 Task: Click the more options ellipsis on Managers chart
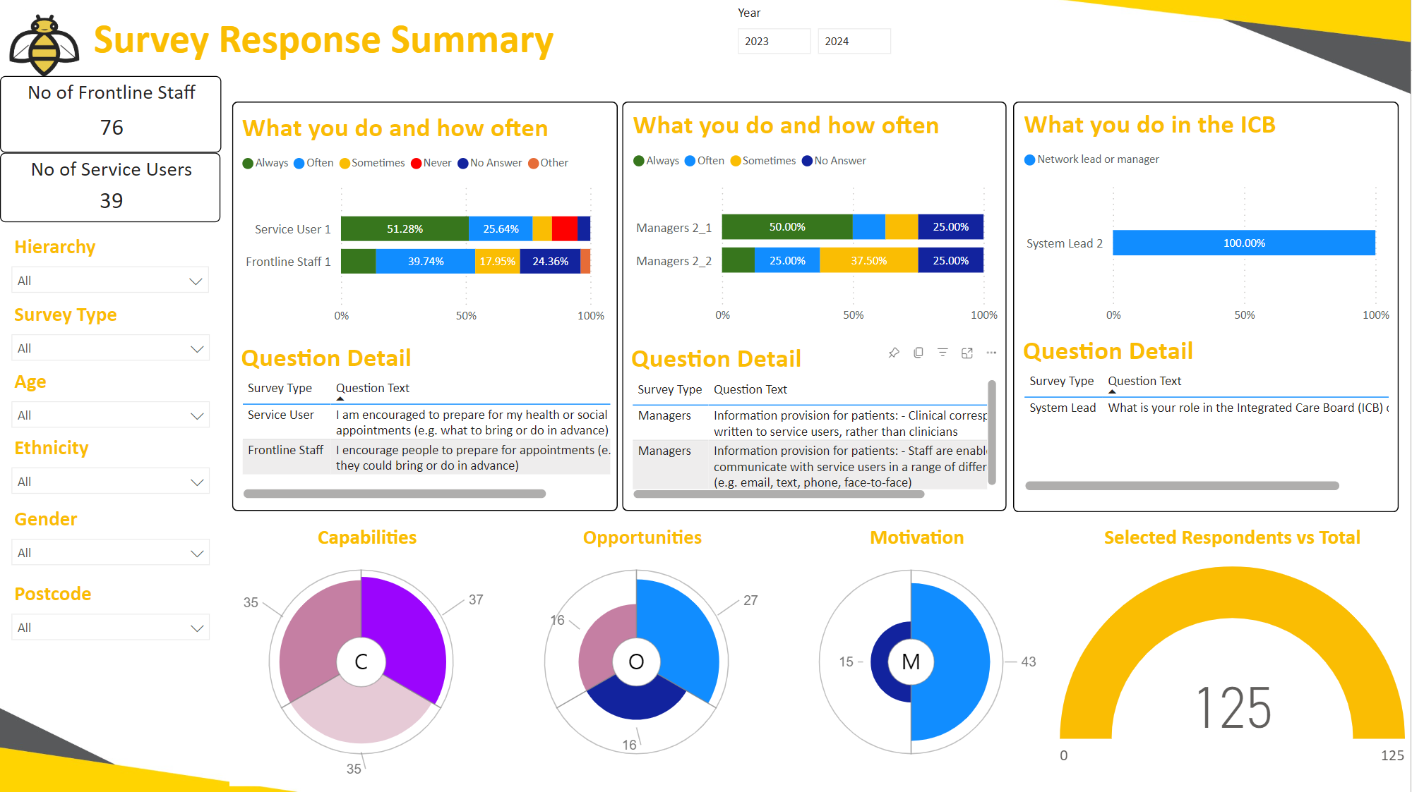click(x=993, y=351)
